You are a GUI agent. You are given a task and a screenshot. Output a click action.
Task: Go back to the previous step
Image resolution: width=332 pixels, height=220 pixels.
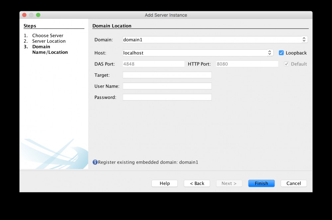(197, 183)
